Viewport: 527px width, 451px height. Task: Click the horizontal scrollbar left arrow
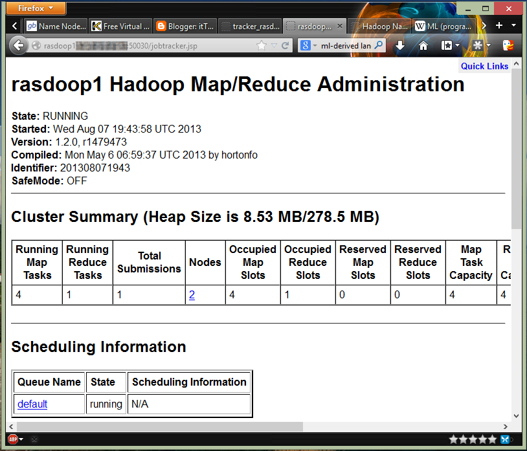(11, 426)
